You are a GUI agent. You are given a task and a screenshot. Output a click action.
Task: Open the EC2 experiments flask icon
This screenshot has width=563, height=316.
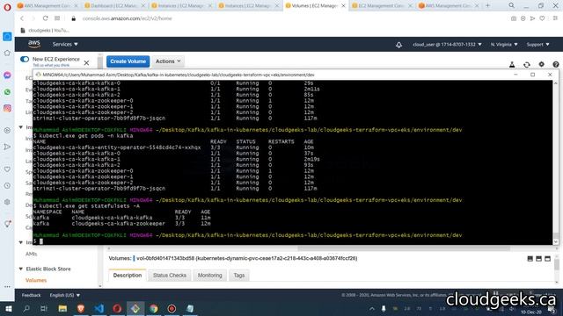coord(512,64)
